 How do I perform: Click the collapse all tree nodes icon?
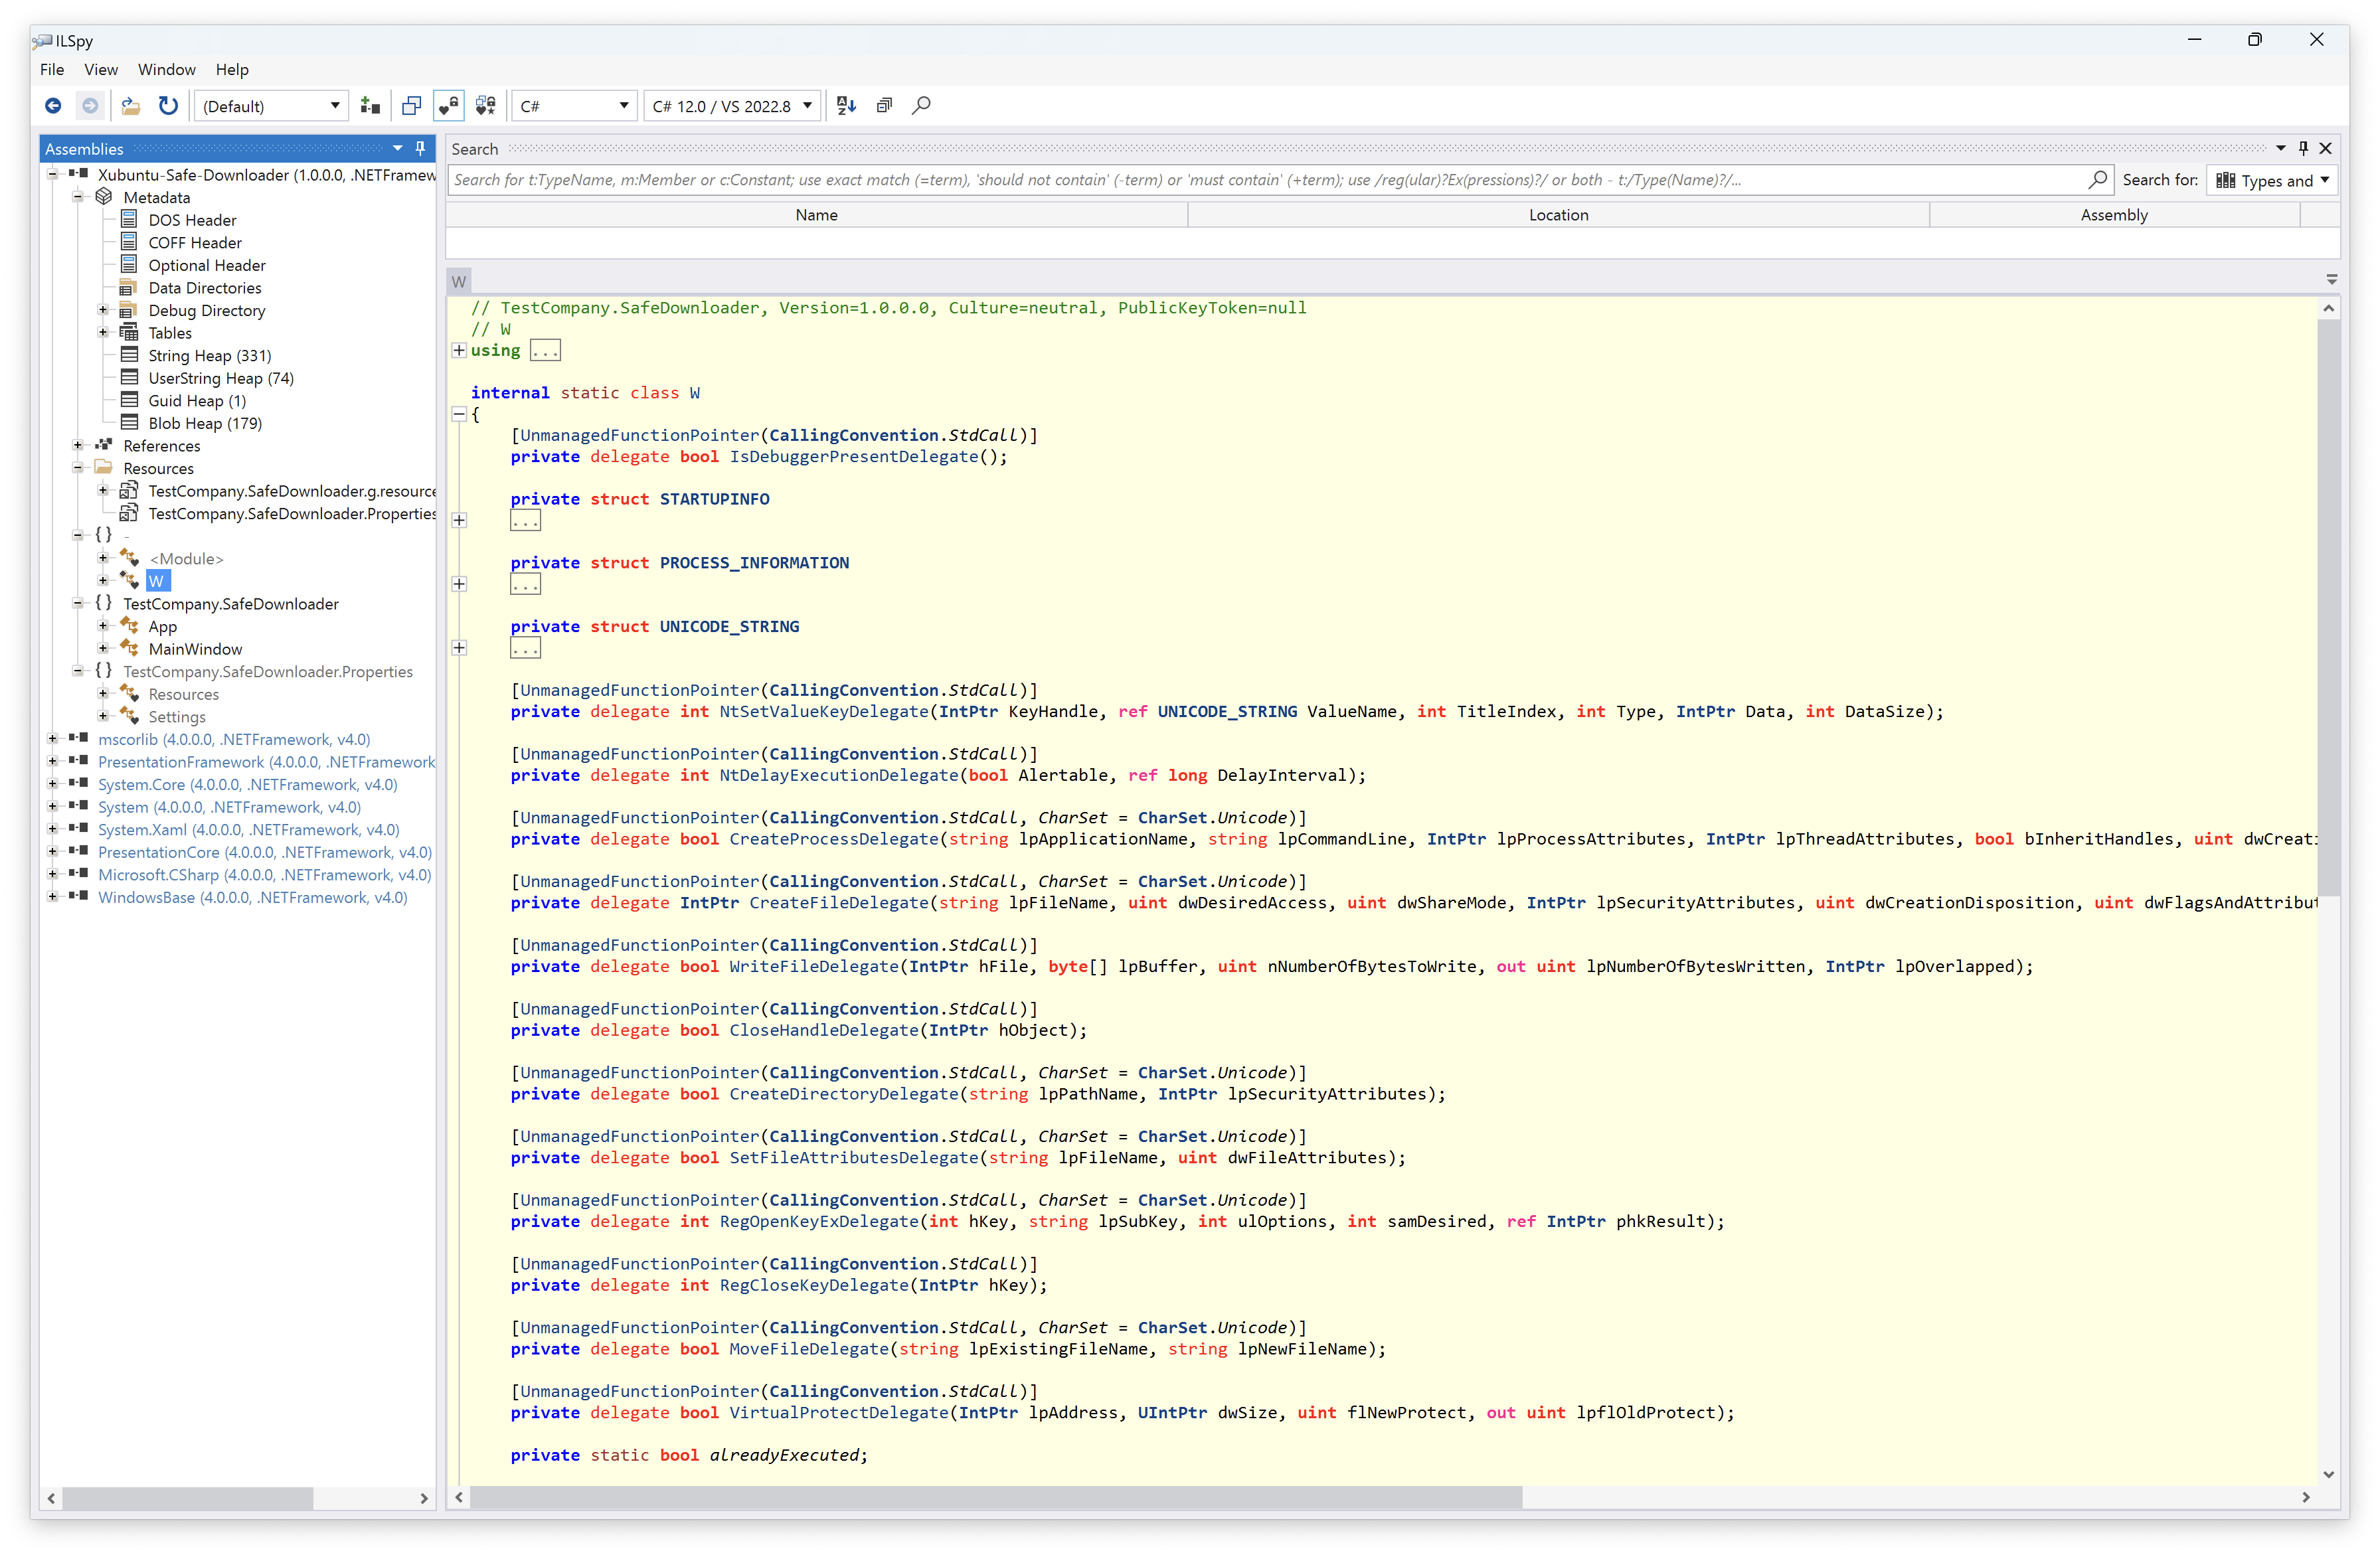pos(884,106)
